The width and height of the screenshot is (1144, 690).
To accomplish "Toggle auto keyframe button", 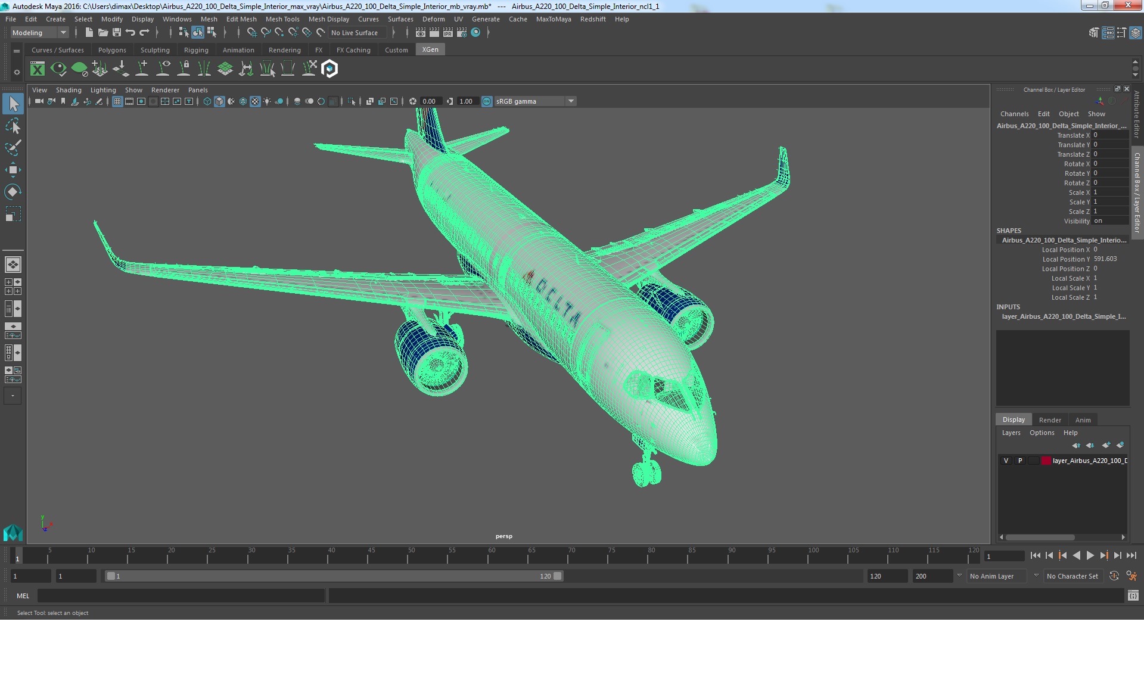I will pos(1114,576).
